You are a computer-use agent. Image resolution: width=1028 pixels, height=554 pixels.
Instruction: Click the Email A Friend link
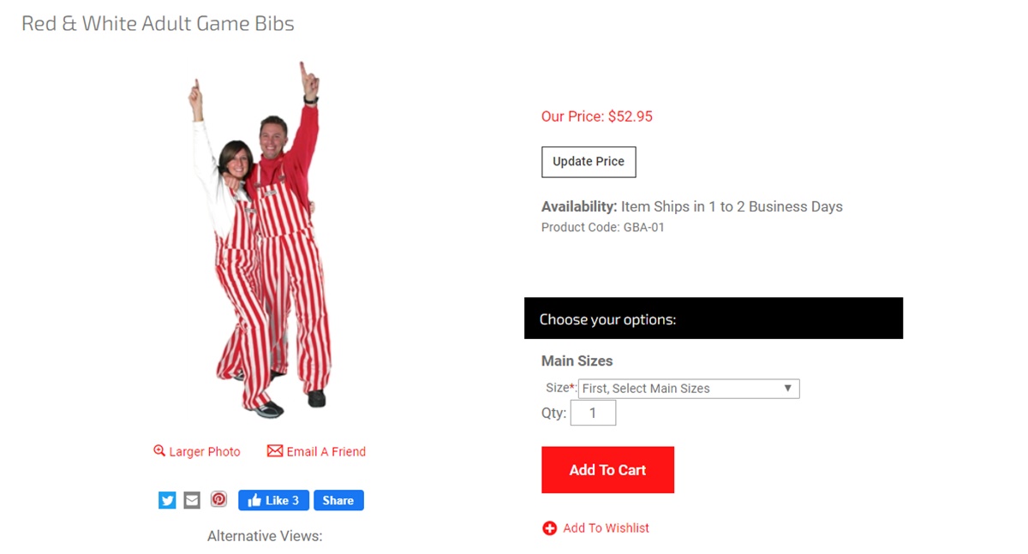[326, 452]
